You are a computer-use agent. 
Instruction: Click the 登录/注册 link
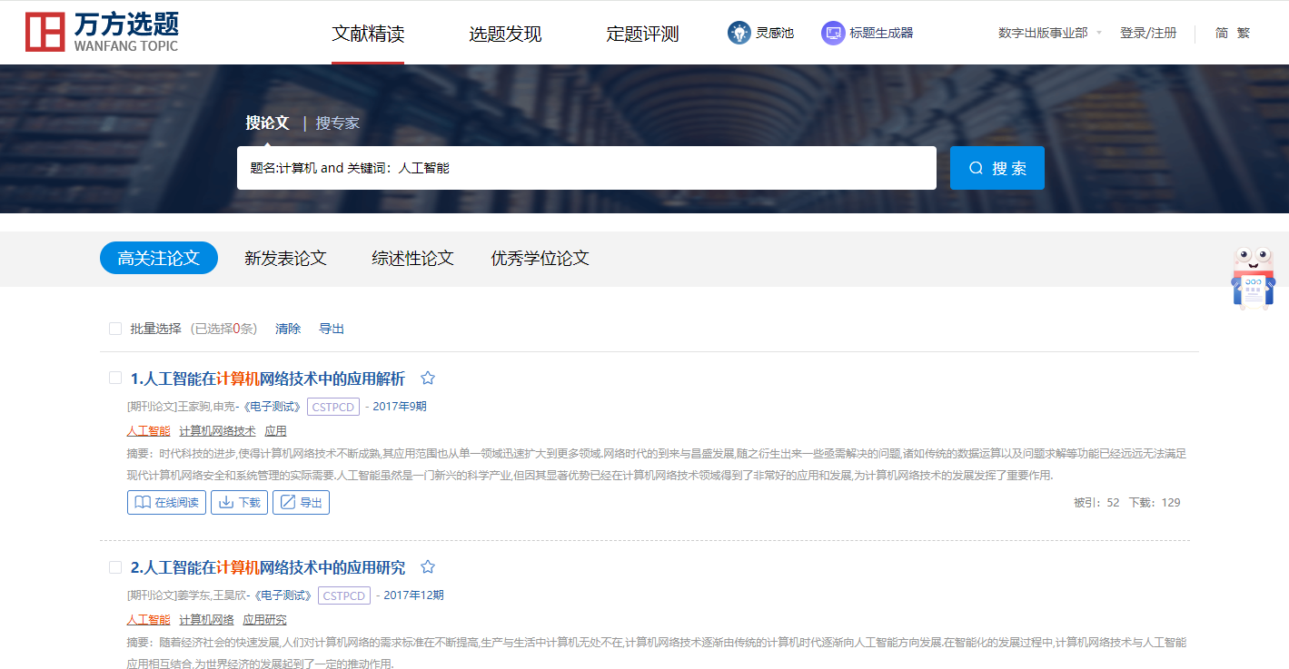click(x=1148, y=32)
